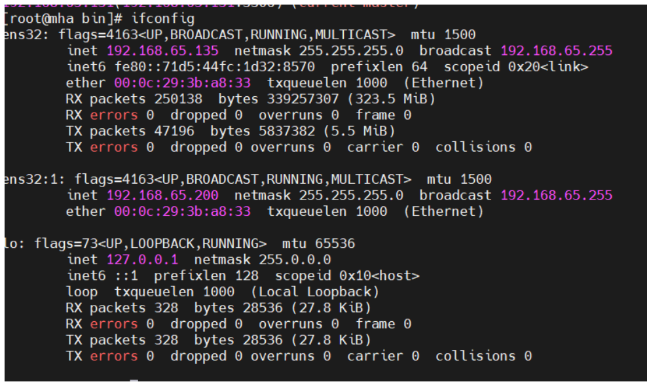Viewport: 649px width, 386px height.
Task: Select the IP address 192.168.65.135
Action: tap(162, 51)
